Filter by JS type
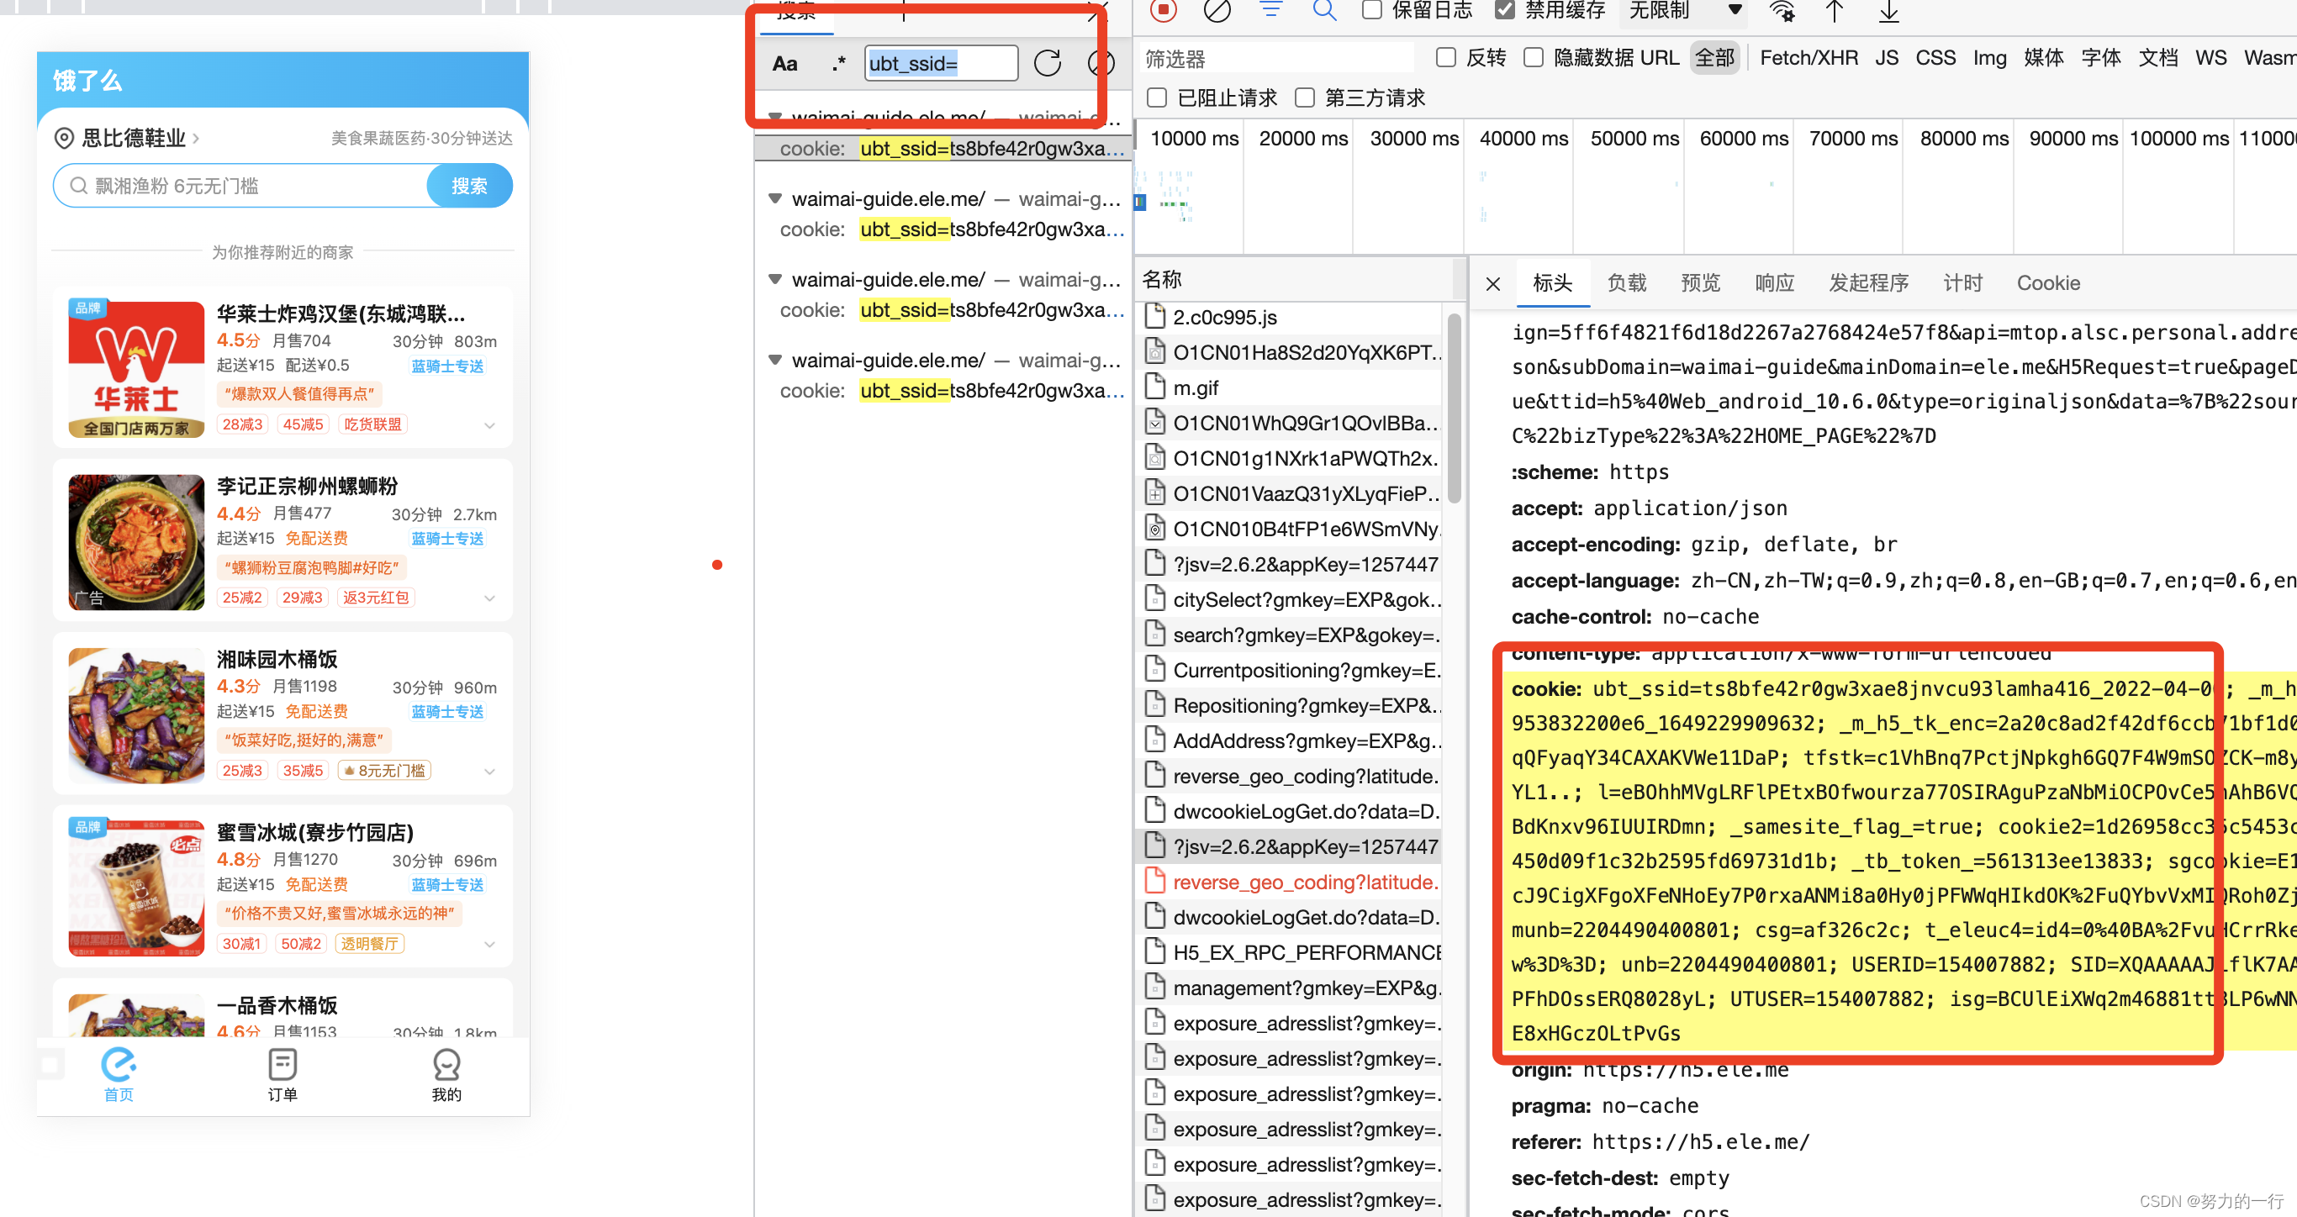The image size is (2297, 1217). click(x=1887, y=58)
